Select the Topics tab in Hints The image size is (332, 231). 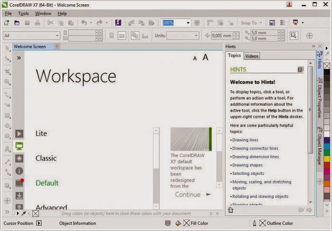[x=234, y=56]
